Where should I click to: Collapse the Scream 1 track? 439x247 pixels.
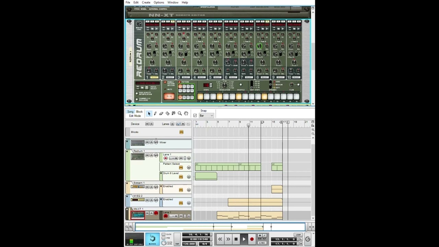click(127, 183)
